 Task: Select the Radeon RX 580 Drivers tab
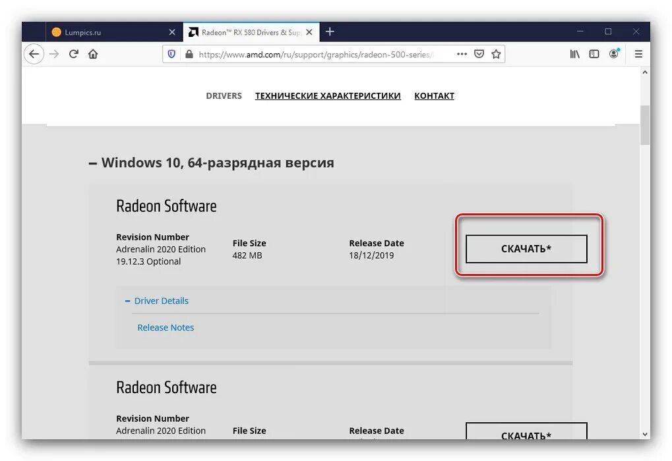point(251,32)
